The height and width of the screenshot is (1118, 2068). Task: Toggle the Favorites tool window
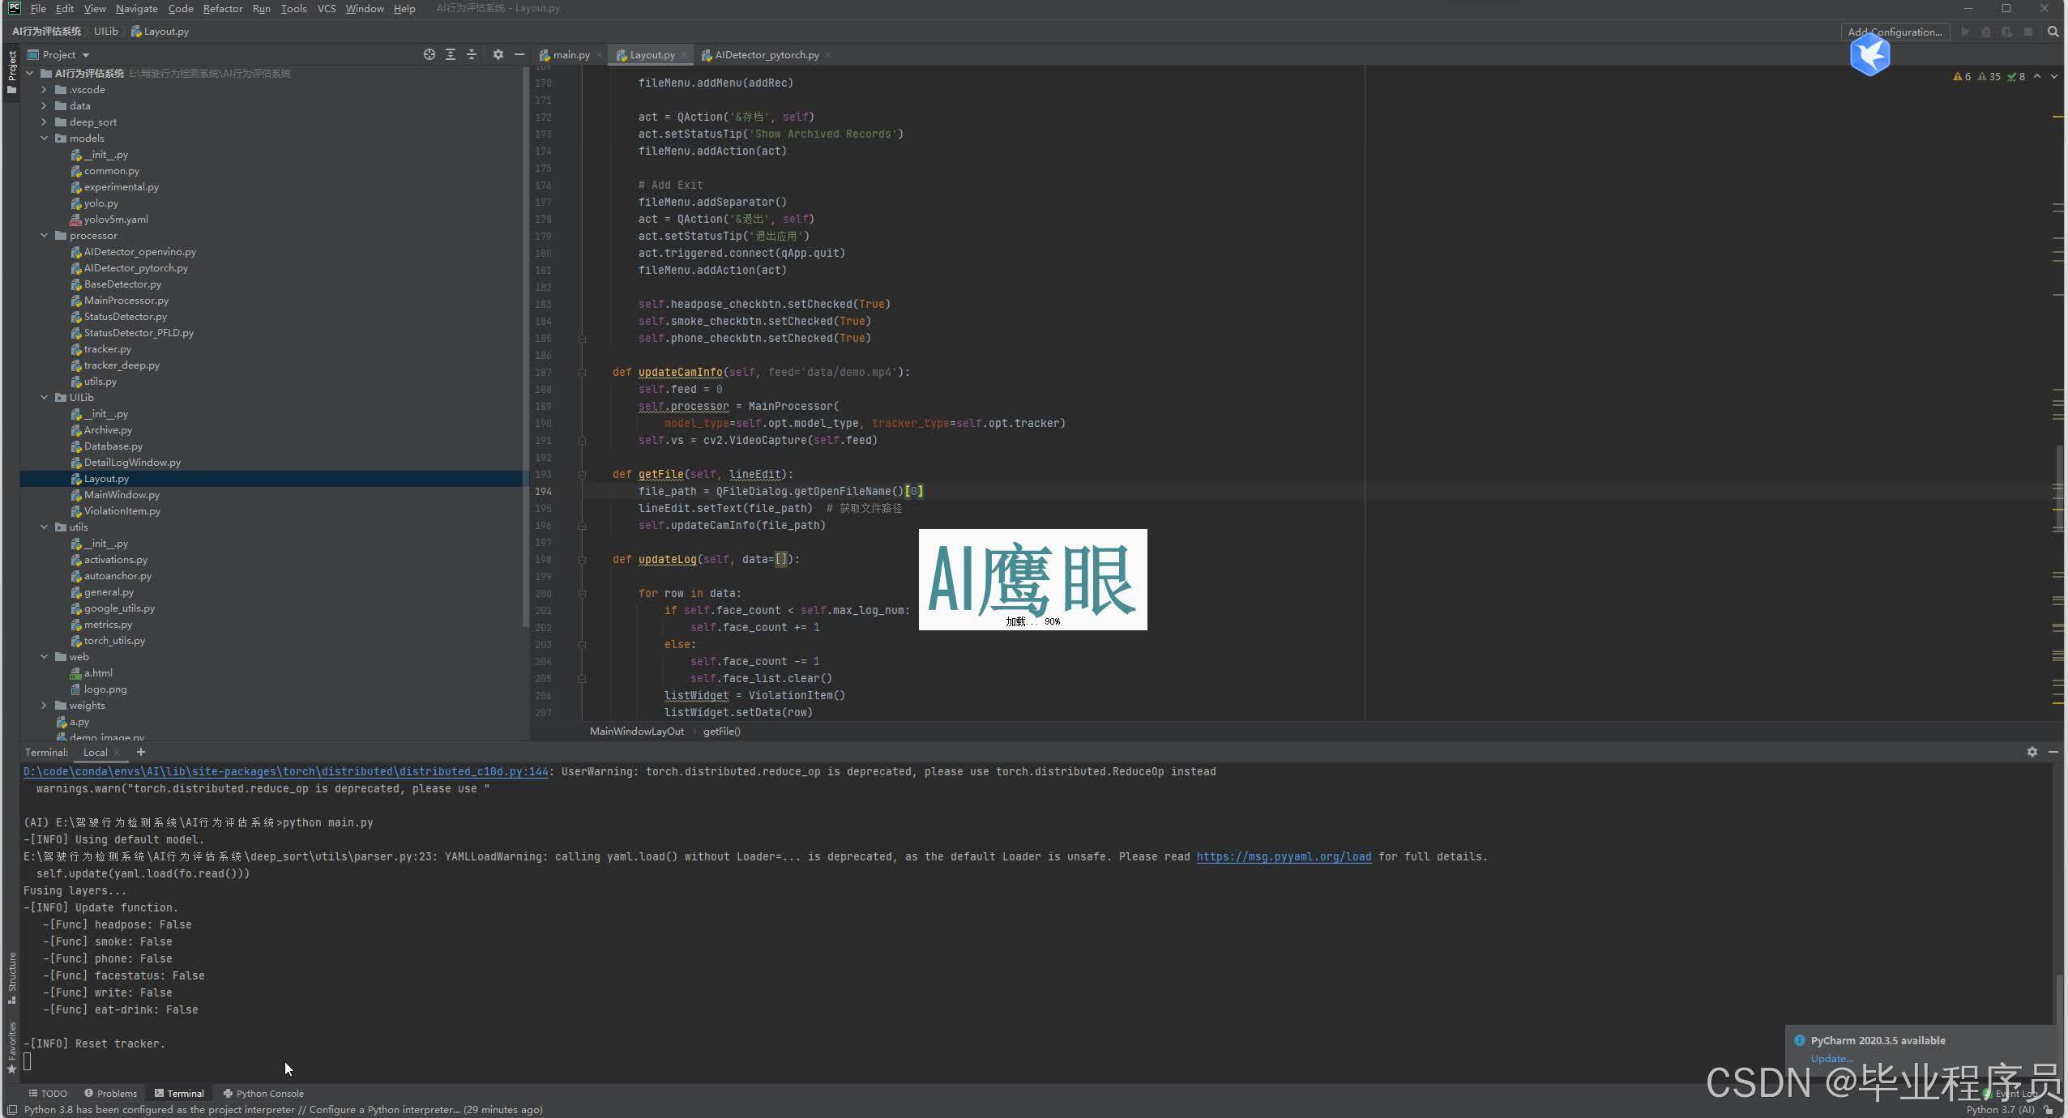tap(11, 1045)
